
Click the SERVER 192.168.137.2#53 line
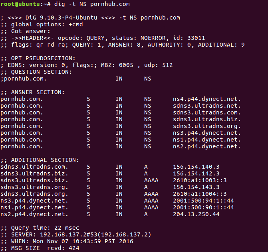[76, 234]
